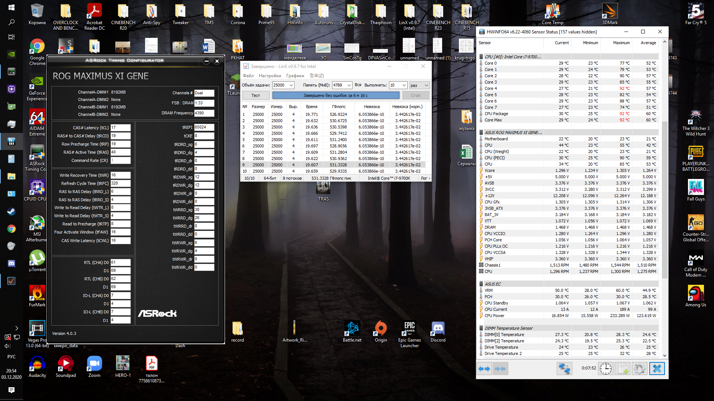Open Объём задачи size dropdown
This screenshot has height=401, width=714.
coord(291,85)
